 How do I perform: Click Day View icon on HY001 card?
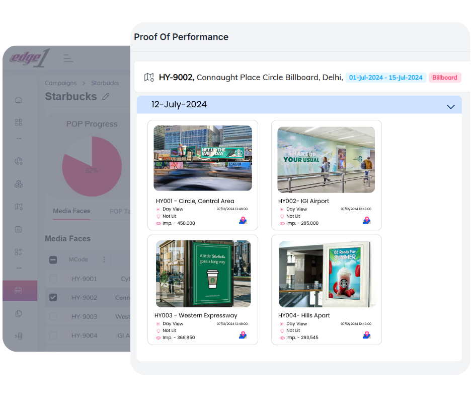coord(158,210)
